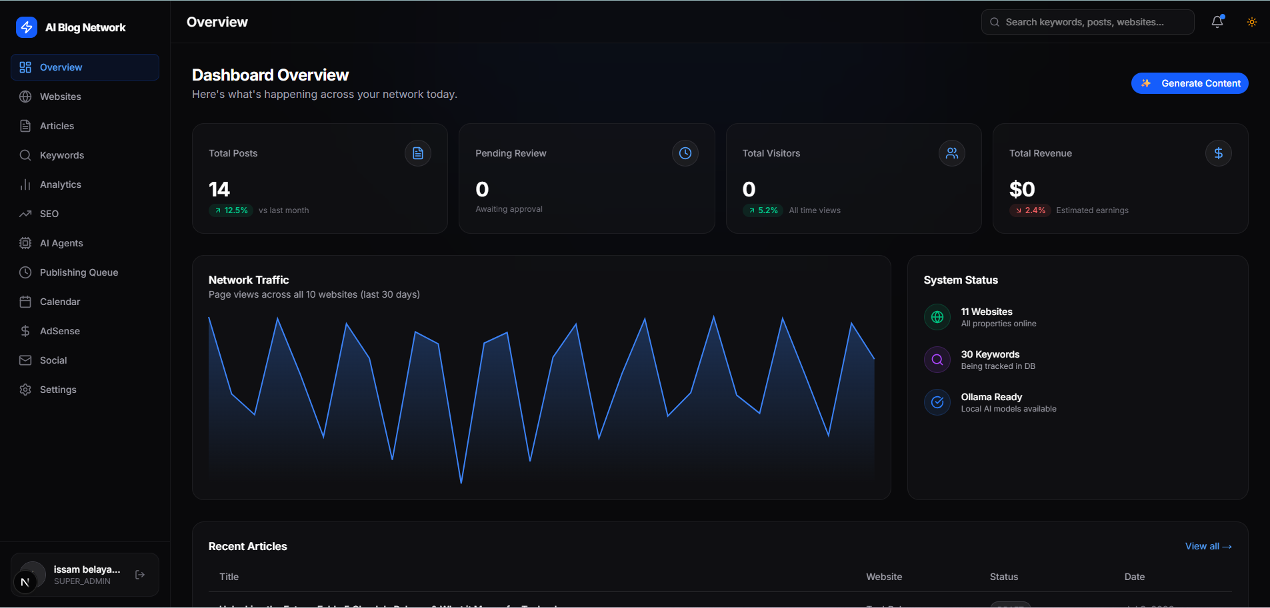Screen dimensions: 1270x608
Task: Click the 30 Keywords status text
Action: [x=990, y=354]
